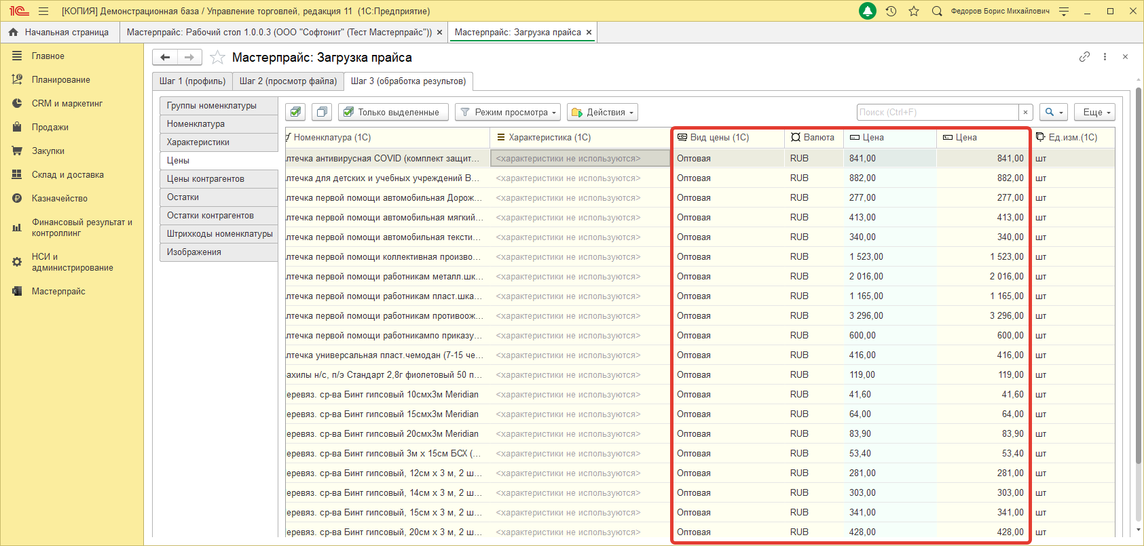
Task: Click the green notifications bell icon
Action: click(868, 11)
